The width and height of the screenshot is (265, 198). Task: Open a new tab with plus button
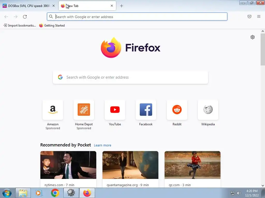click(x=122, y=6)
